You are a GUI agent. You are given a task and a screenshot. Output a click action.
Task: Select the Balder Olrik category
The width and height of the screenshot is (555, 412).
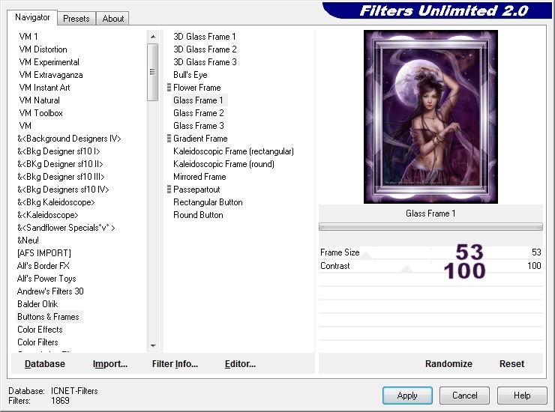click(x=37, y=304)
